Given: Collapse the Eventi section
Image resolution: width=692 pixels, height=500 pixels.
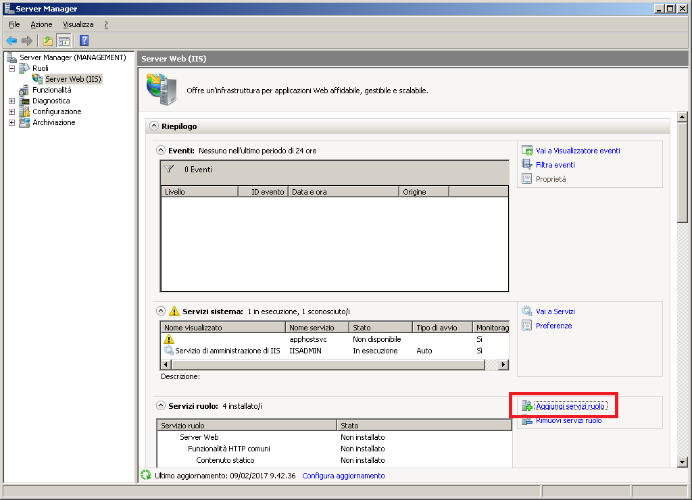Looking at the screenshot, I should [x=161, y=150].
